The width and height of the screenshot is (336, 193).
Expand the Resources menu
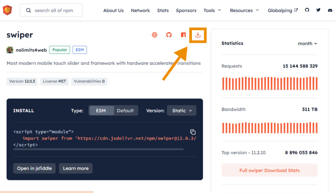click(244, 10)
